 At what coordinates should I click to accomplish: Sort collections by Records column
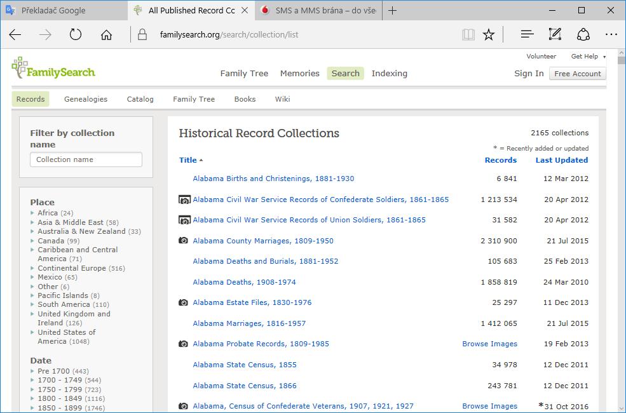[501, 160]
